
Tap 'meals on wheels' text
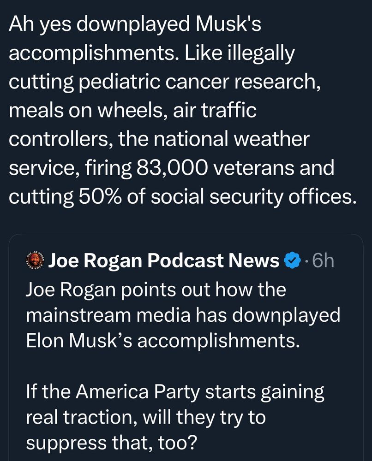pos(86,111)
